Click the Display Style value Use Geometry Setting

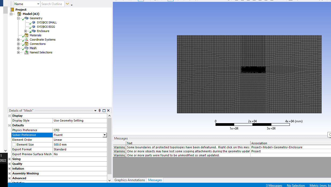(80, 120)
